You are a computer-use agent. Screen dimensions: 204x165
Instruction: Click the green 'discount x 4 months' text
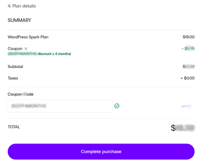pos(54,54)
